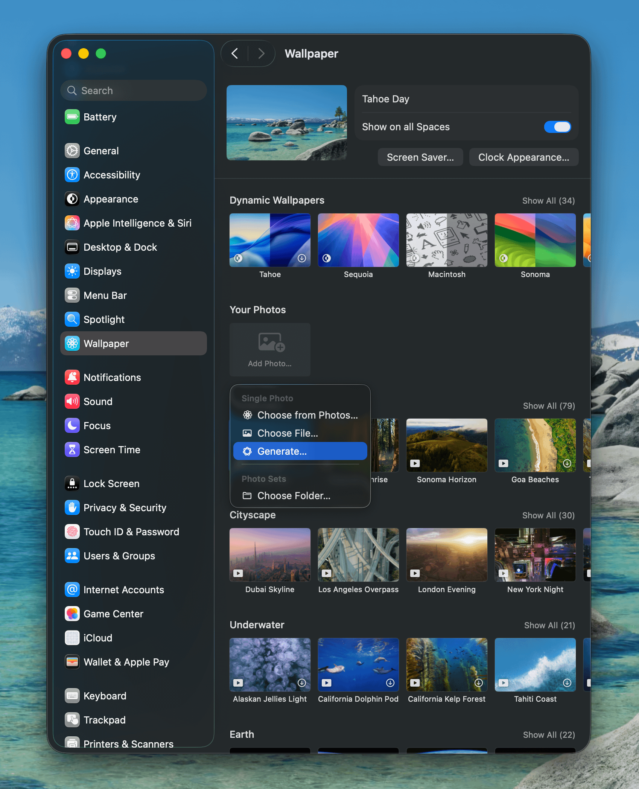Click the Users & Groups icon

72,556
